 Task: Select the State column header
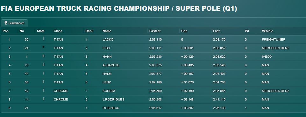pos(41,31)
